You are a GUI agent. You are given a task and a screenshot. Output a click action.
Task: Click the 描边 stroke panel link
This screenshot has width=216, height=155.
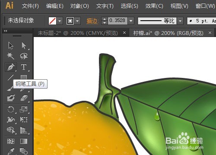92,21
